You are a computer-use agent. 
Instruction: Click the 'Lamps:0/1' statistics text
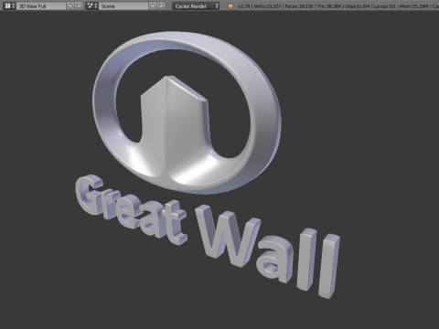click(x=384, y=6)
